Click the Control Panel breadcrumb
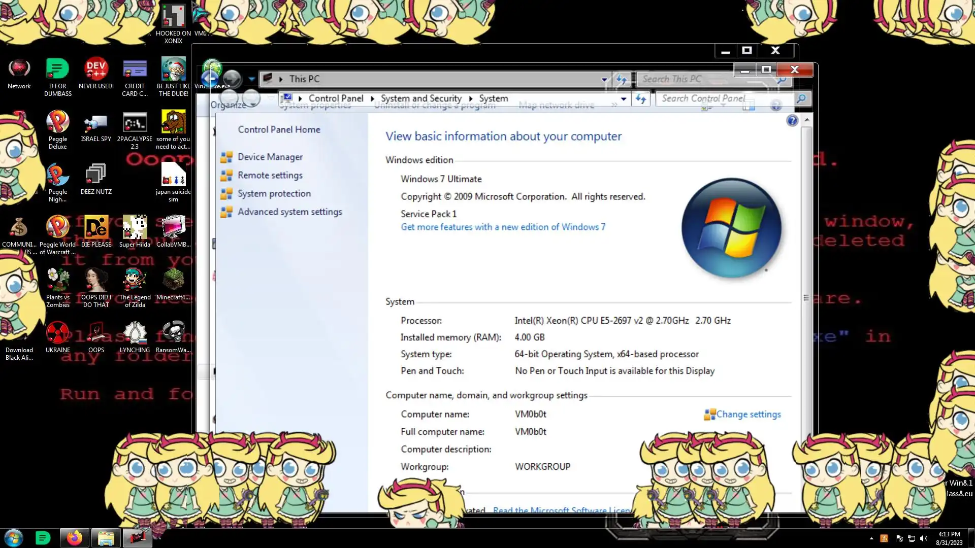Viewport: 975px width, 548px height. 336,98
